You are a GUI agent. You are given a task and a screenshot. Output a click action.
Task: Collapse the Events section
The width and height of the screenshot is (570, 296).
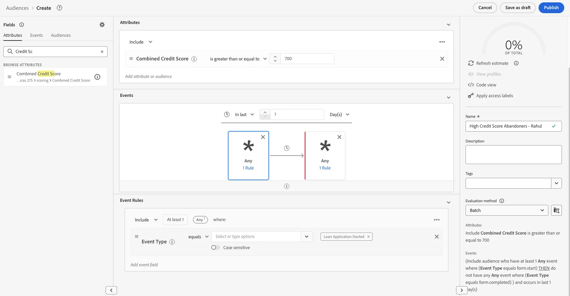tap(449, 98)
